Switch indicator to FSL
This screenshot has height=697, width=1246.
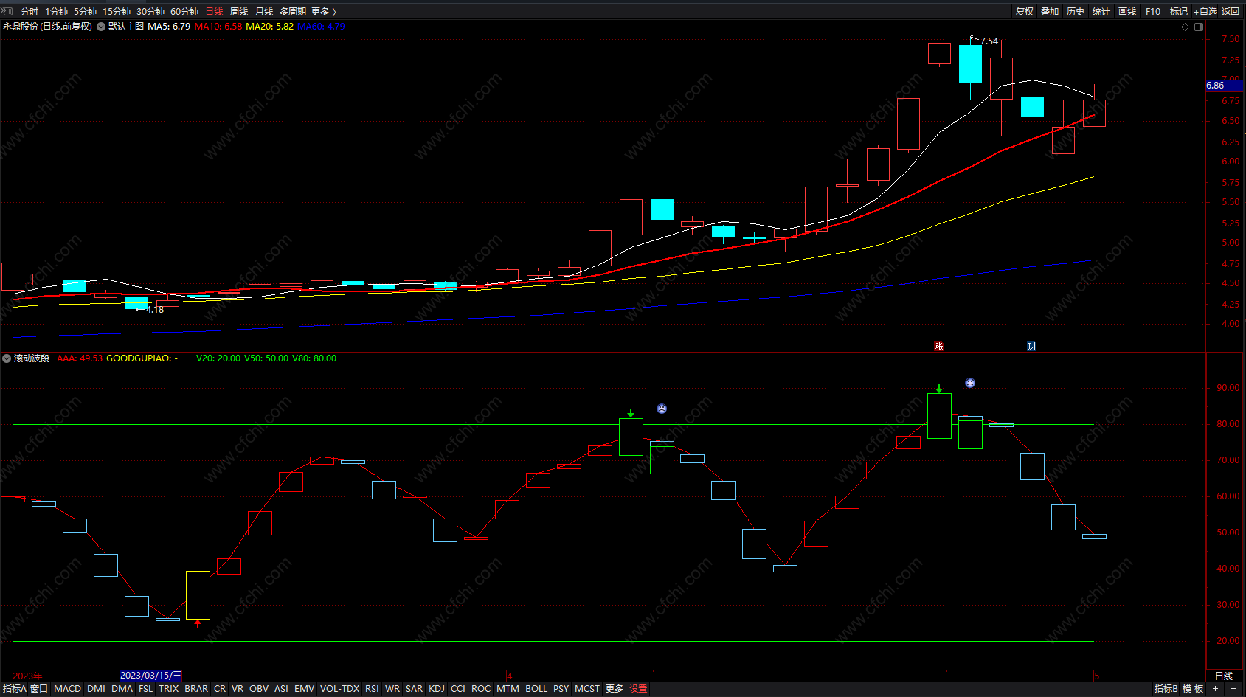[x=145, y=689]
